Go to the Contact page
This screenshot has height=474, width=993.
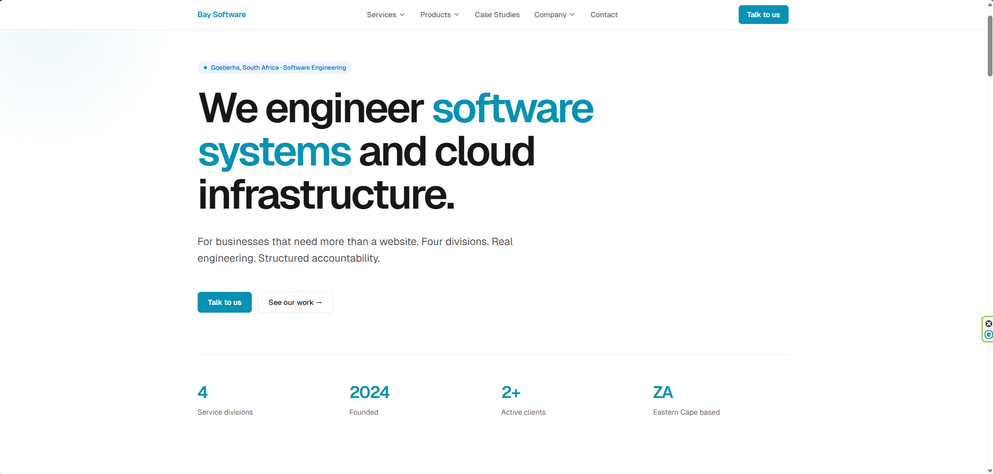604,15
